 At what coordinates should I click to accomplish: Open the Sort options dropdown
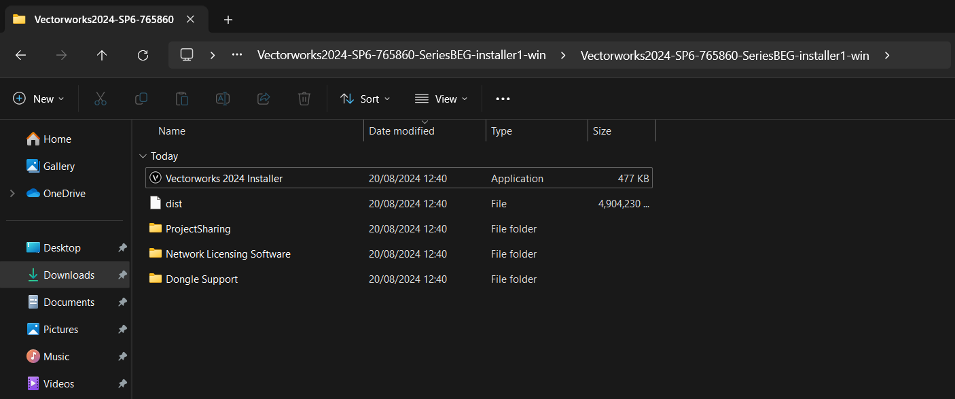pyautogui.click(x=365, y=99)
